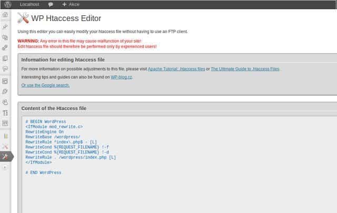This screenshot has width=337, height=213.
Task: Click inside the htaccess content textarea
Action: tap(180, 165)
